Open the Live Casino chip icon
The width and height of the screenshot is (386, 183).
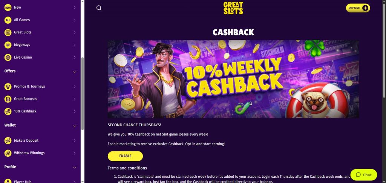[x=8, y=57]
